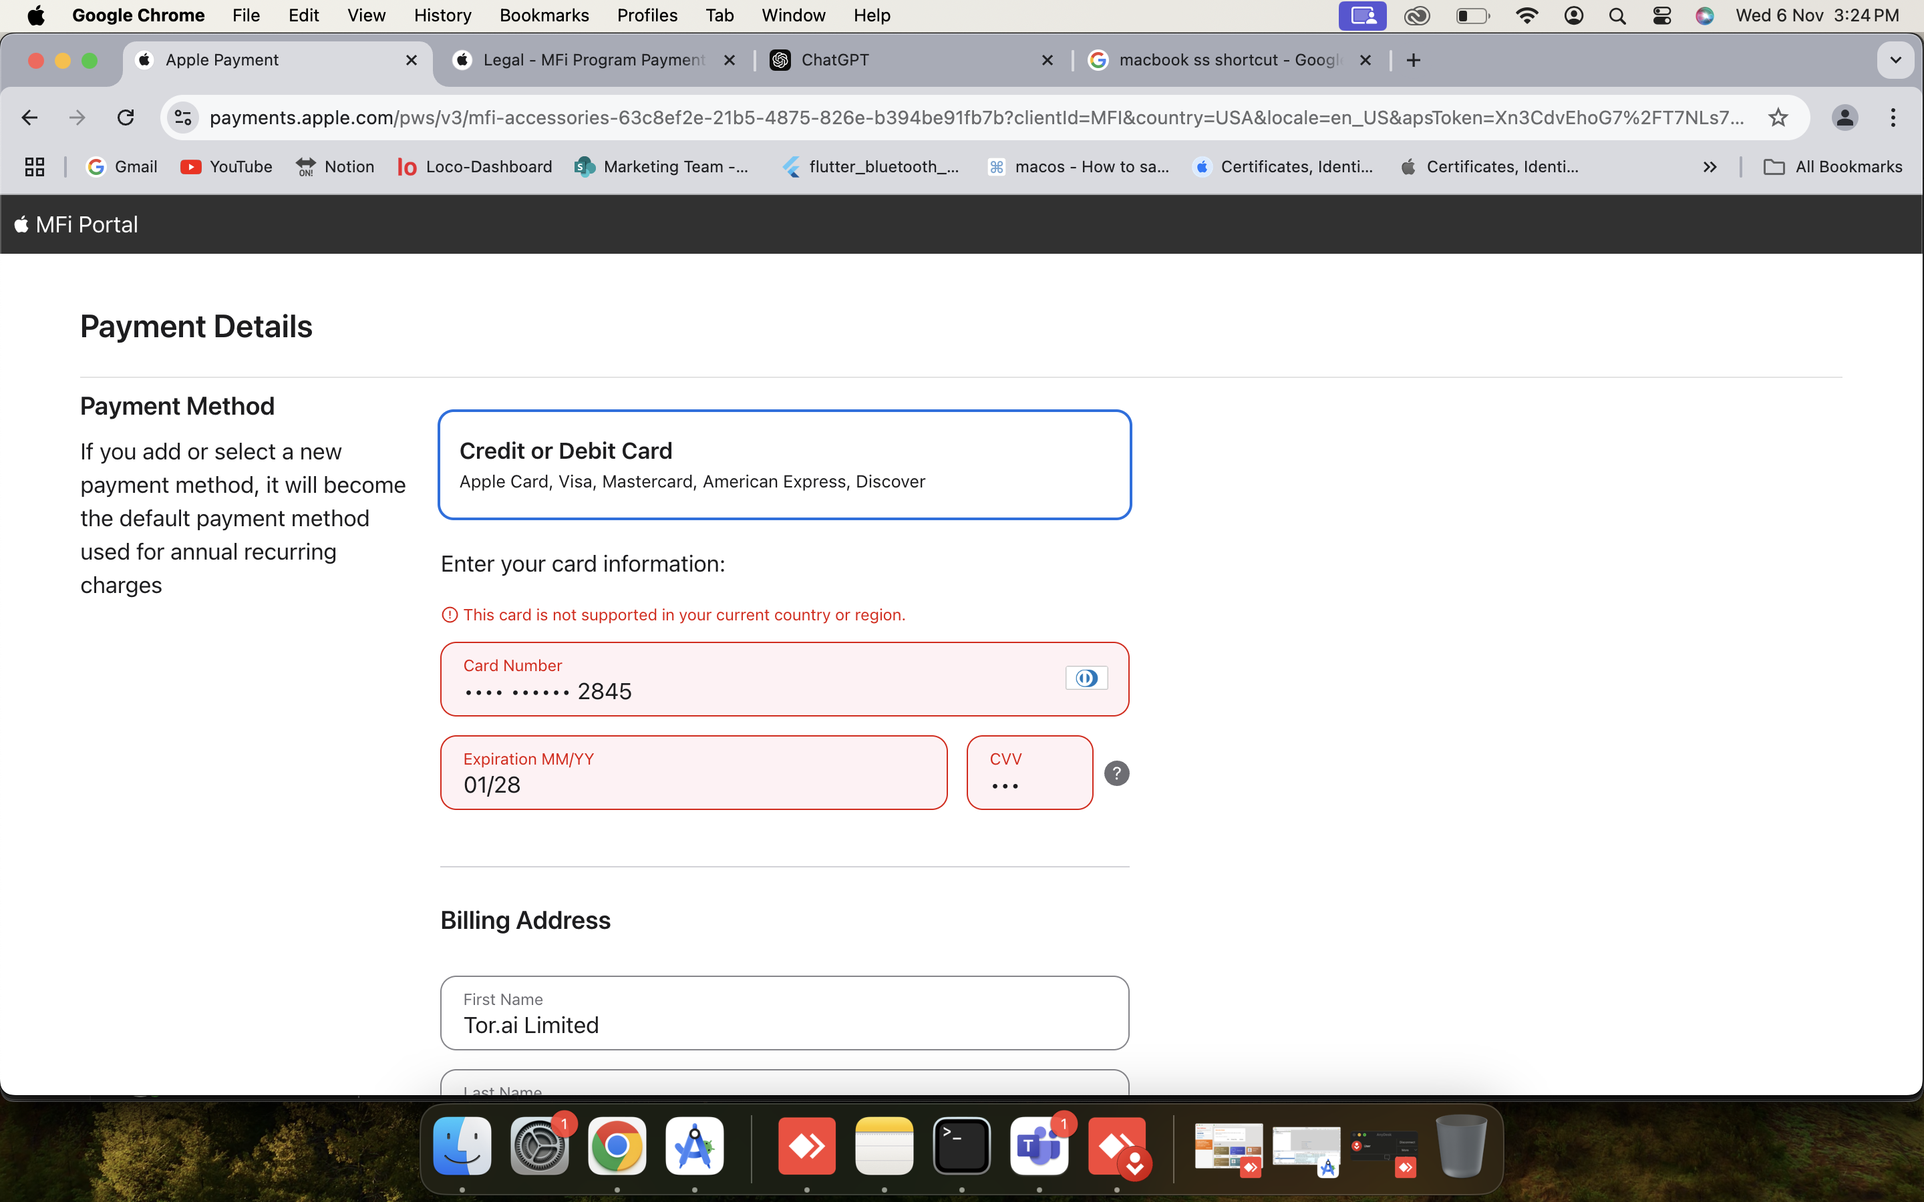
Task: Click the First Name billing field
Action: pos(784,1024)
